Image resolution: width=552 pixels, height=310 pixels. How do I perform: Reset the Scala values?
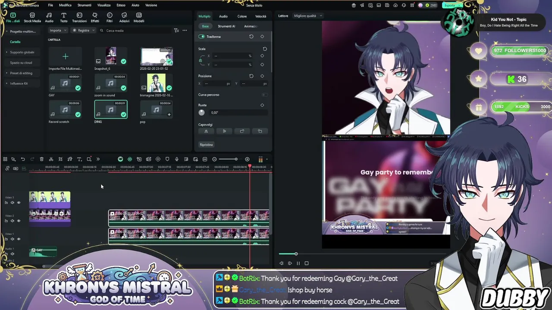(x=265, y=49)
